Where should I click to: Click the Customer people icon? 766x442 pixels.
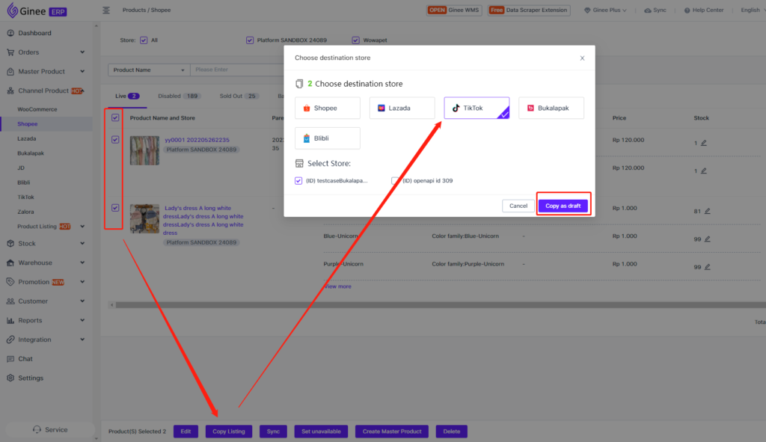pyautogui.click(x=10, y=301)
